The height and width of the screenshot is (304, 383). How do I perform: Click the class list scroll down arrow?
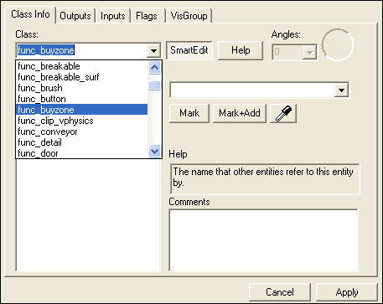pyautogui.click(x=155, y=152)
